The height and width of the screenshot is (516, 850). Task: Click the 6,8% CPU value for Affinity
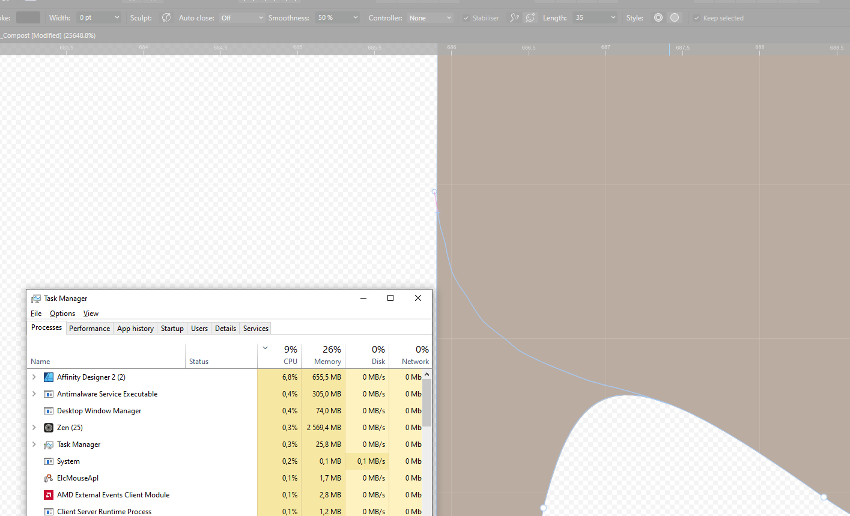[x=290, y=377]
